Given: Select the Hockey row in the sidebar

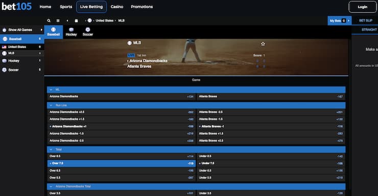Looking at the screenshot, I should coord(22,61).
